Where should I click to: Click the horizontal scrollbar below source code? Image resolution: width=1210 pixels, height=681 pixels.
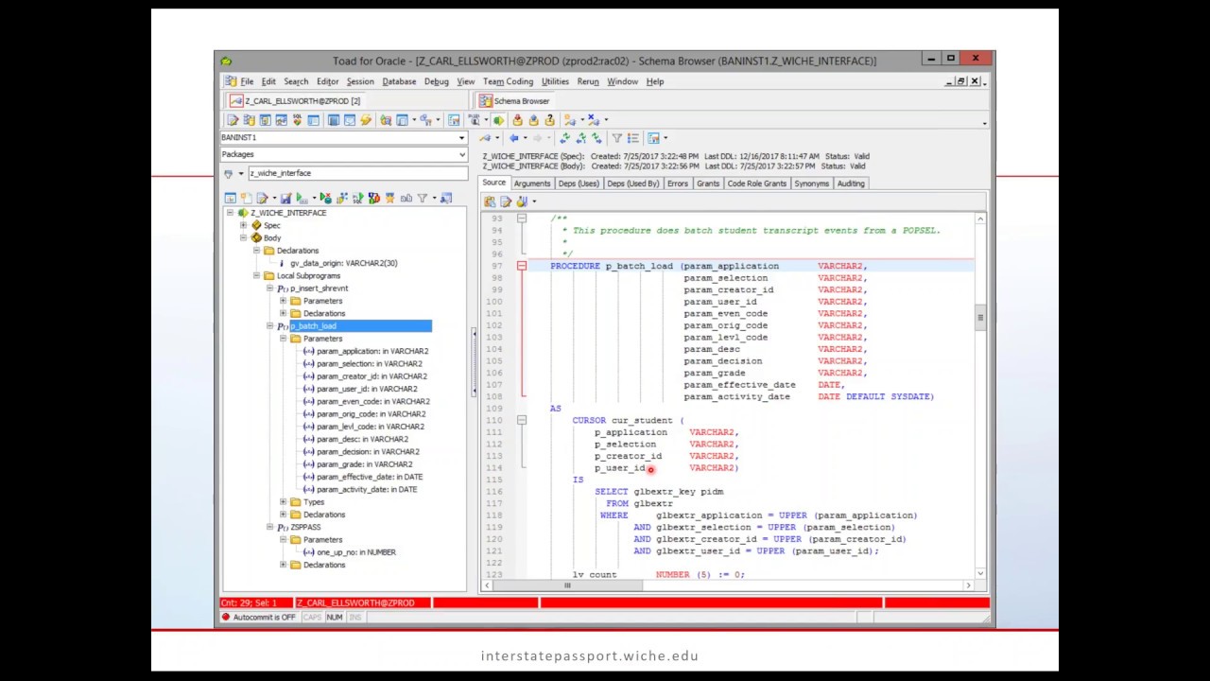point(728,585)
